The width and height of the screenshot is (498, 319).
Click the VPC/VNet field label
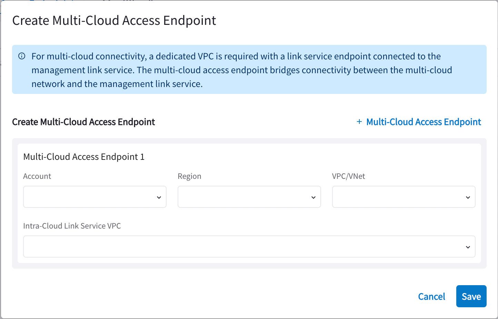click(348, 176)
